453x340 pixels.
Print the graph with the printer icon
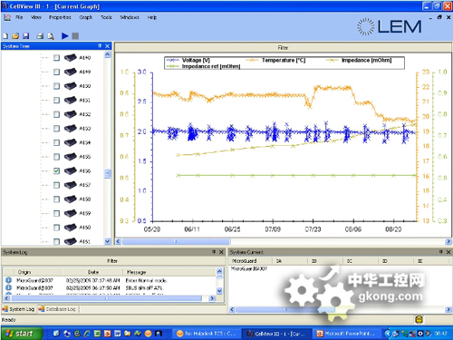(x=40, y=36)
